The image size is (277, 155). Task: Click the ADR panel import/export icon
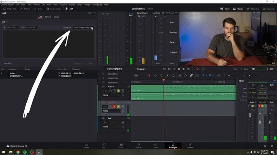[x=90, y=13]
